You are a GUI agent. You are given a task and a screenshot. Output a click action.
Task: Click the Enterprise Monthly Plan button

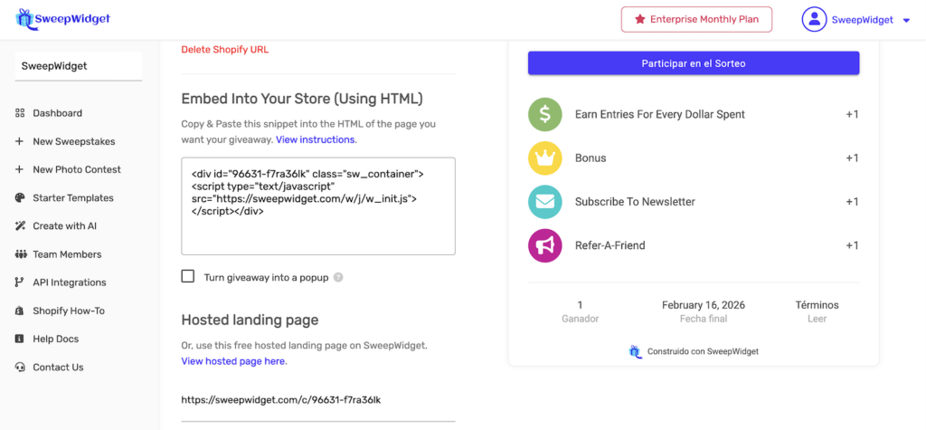(x=696, y=19)
